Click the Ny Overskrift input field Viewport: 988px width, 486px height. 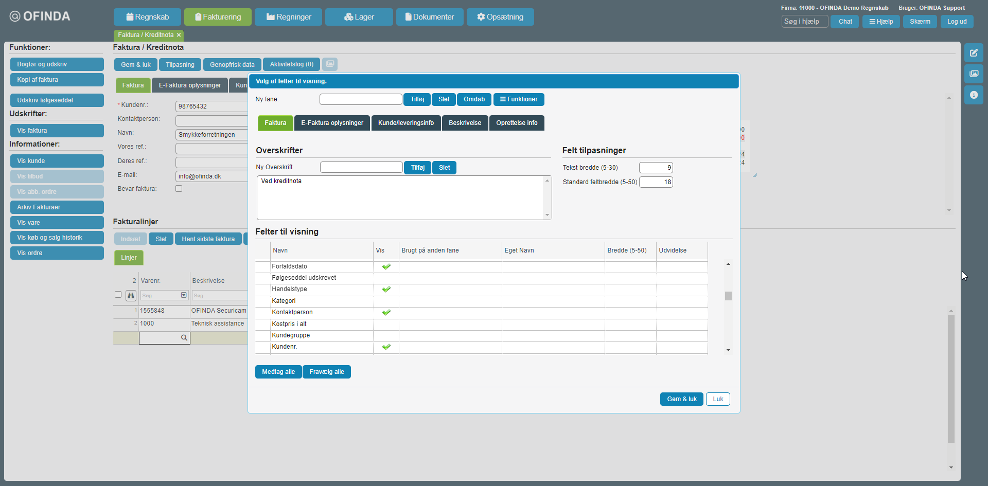pos(361,167)
